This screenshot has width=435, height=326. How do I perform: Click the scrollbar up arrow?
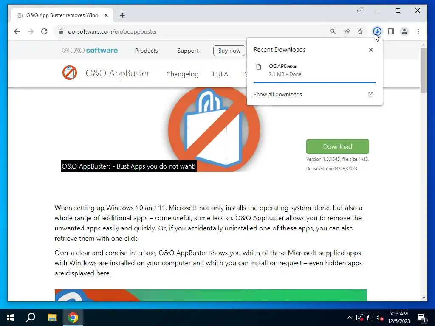pyautogui.click(x=424, y=44)
